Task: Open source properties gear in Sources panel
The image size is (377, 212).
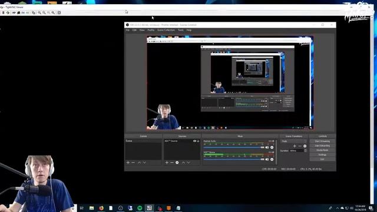Action: [177, 163]
